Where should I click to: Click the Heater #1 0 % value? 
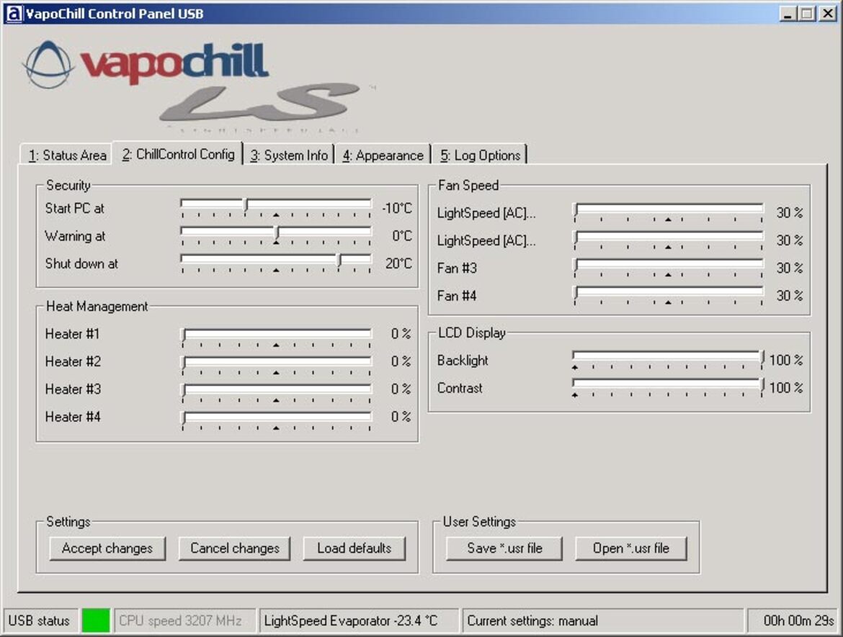point(401,333)
